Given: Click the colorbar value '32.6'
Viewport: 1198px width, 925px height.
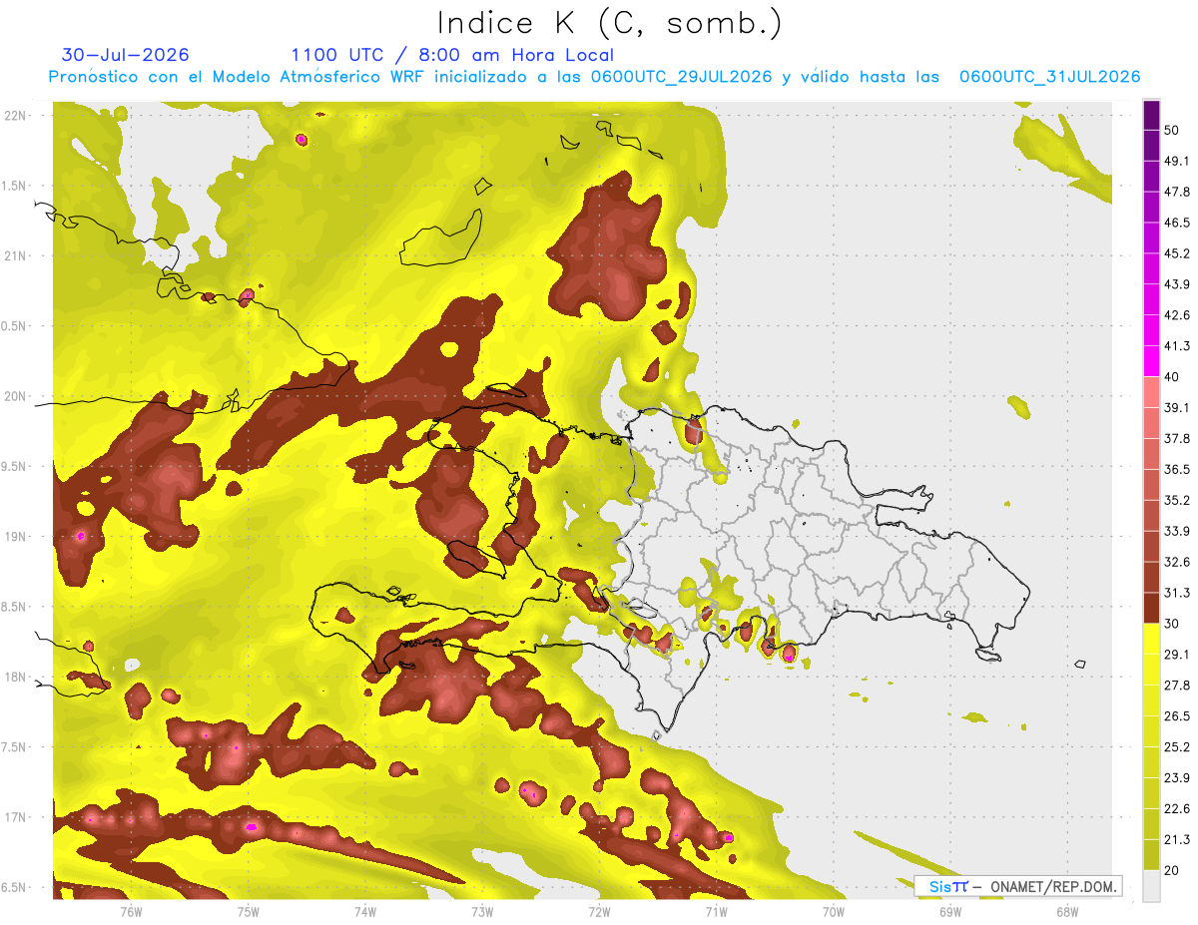Looking at the screenshot, I should 1176,562.
